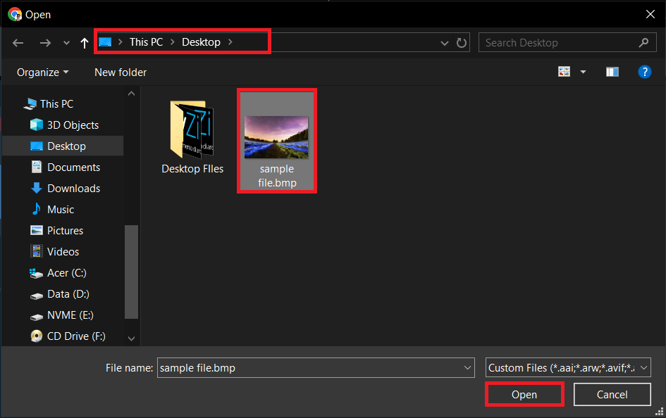This screenshot has width=666, height=418.
Task: Refresh the Desktop folder view
Action: click(462, 42)
